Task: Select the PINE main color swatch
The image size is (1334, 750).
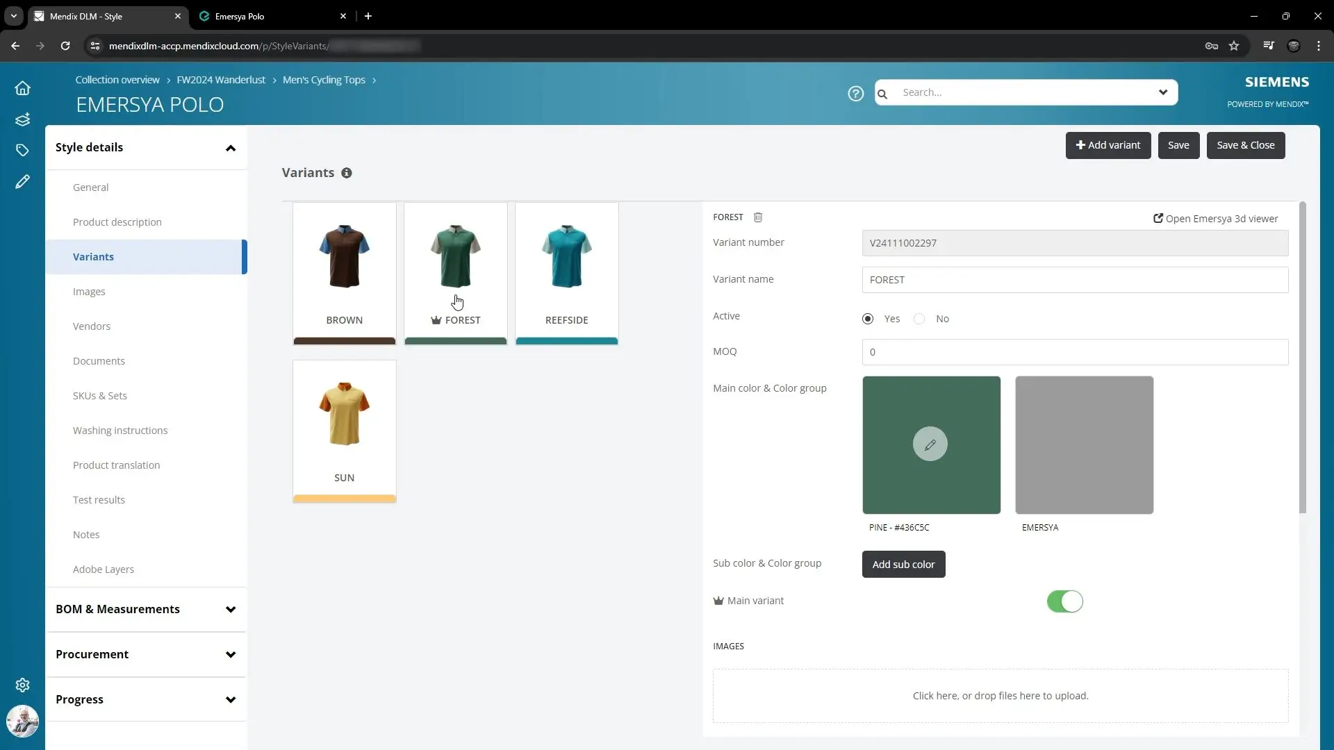Action: point(932,445)
